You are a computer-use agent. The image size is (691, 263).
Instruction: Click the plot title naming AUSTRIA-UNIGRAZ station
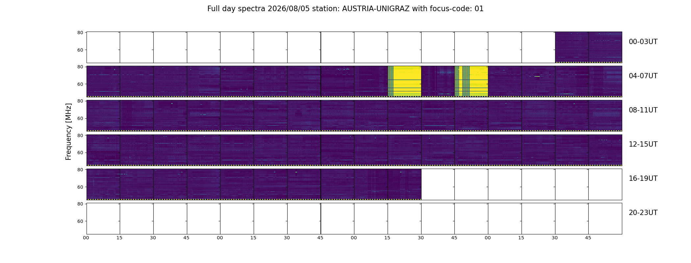pos(345,9)
